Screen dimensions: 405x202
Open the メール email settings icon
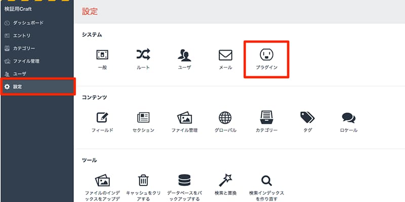pyautogui.click(x=225, y=55)
